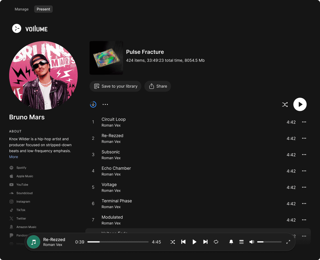
Task: Click the green music note icon in player
Action: (34, 242)
